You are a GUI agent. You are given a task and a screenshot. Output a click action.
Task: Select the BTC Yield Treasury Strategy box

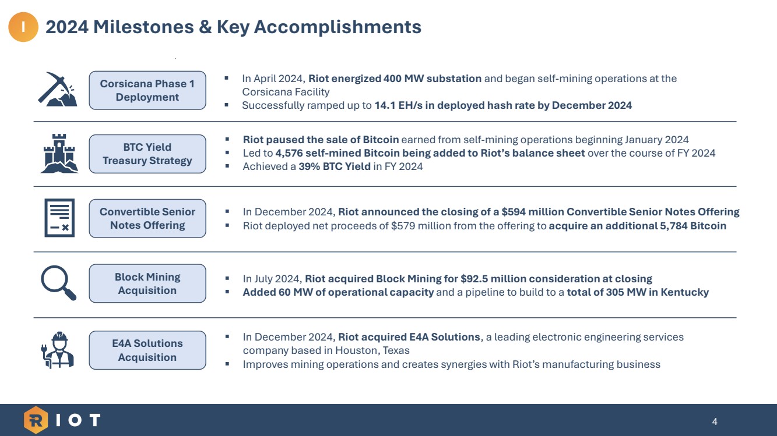click(147, 154)
